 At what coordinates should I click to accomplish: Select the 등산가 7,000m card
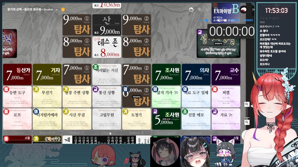pos(17,74)
